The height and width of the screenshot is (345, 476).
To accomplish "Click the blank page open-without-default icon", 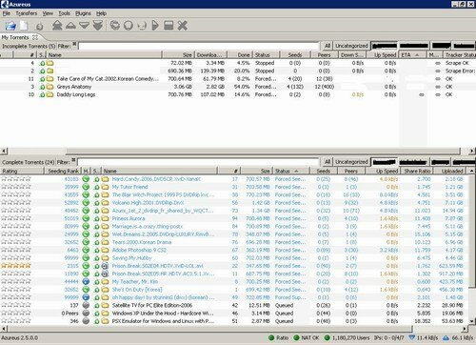I will (24, 26).
